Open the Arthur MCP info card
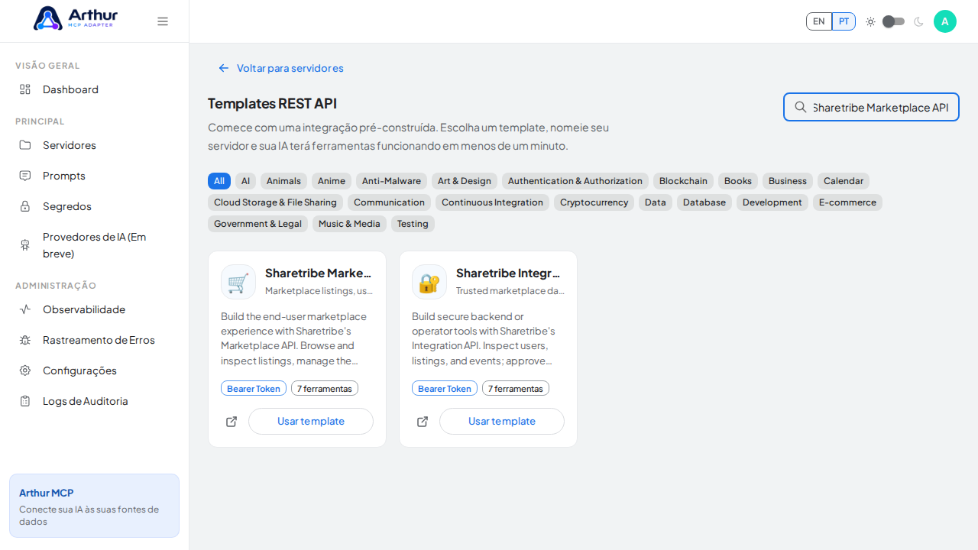Viewport: 978px width, 550px height. pyautogui.click(x=94, y=506)
